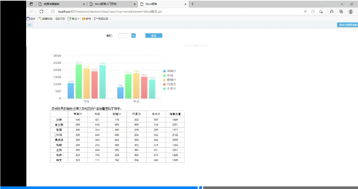Click the 韩文 row name cell
Viewport: 358px width, 189px height.
(59, 160)
